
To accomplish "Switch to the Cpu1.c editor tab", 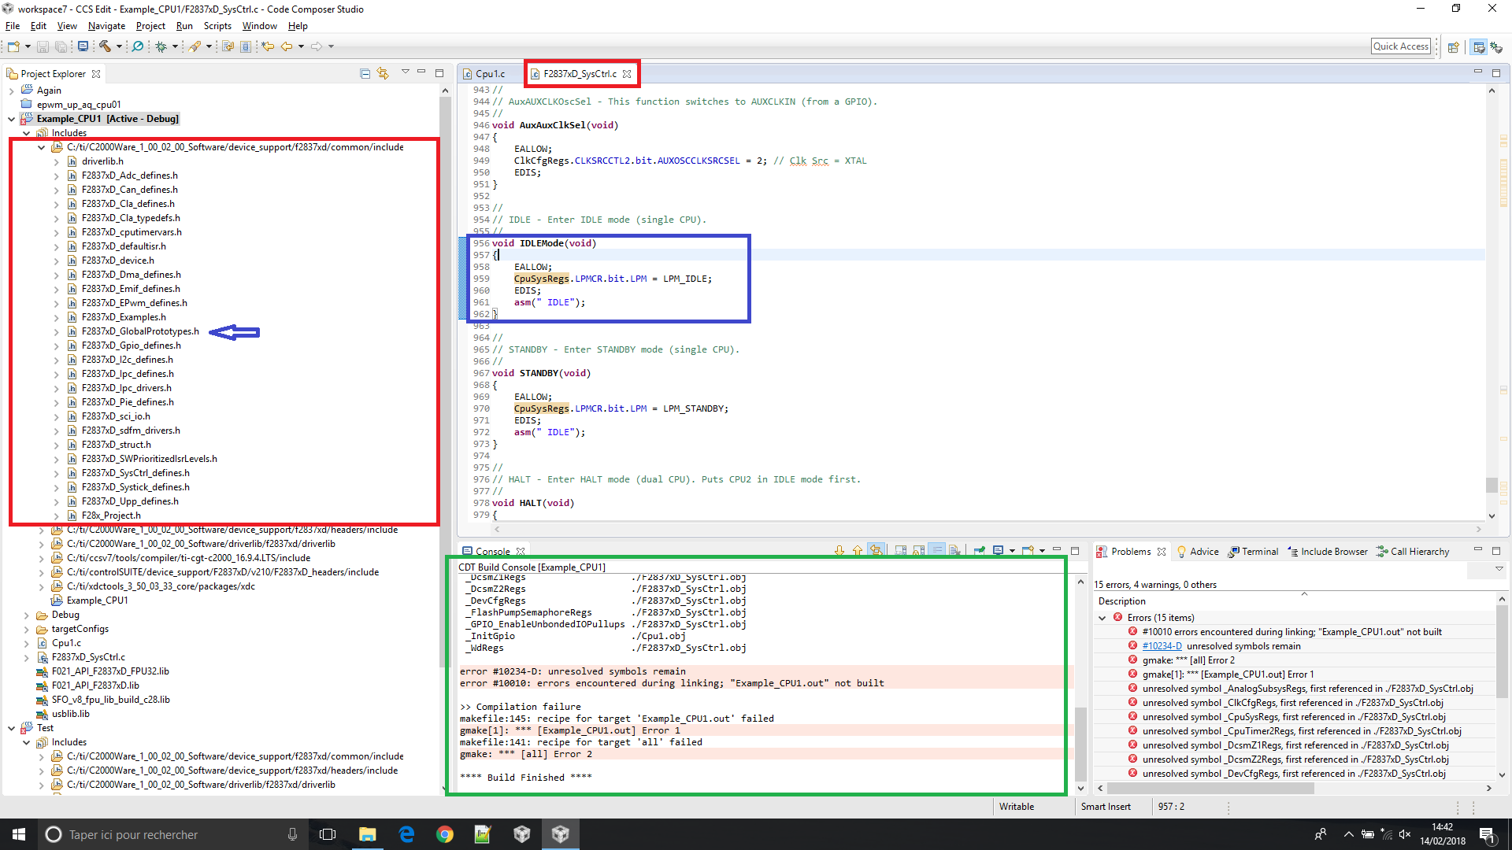I will (488, 73).
